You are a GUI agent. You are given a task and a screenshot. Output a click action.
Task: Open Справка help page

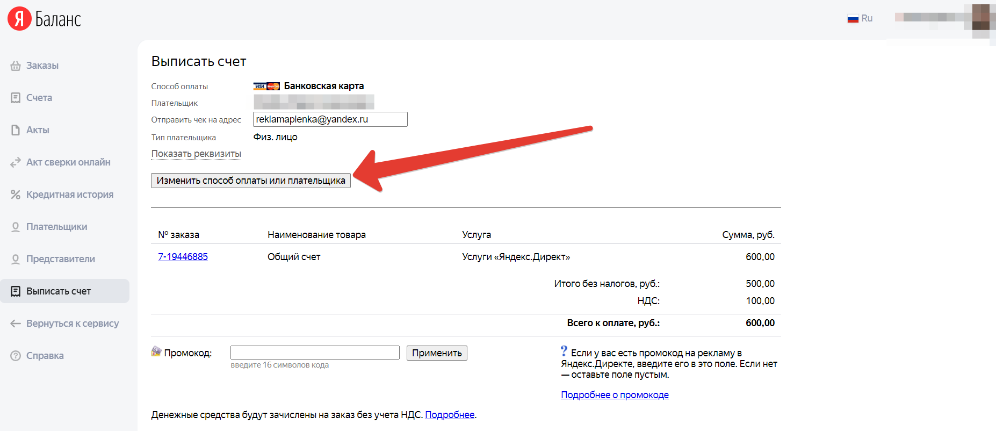pyautogui.click(x=45, y=356)
